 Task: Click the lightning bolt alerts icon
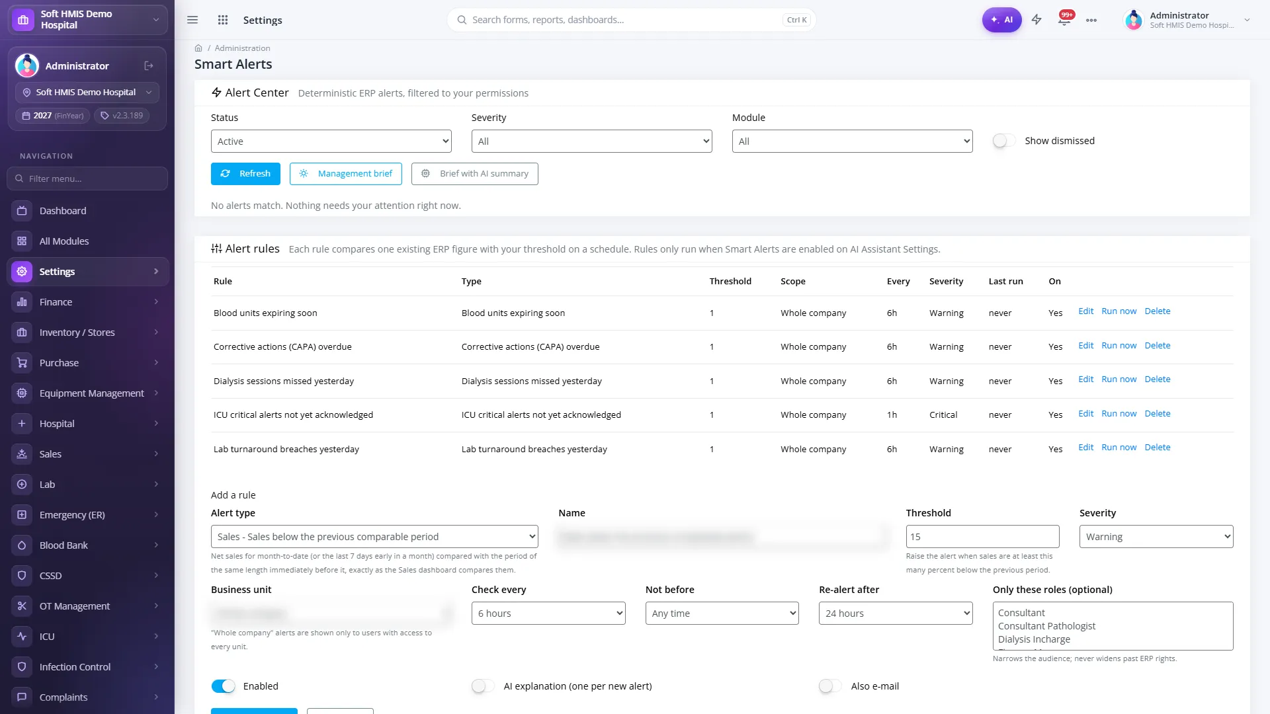[x=1037, y=20]
